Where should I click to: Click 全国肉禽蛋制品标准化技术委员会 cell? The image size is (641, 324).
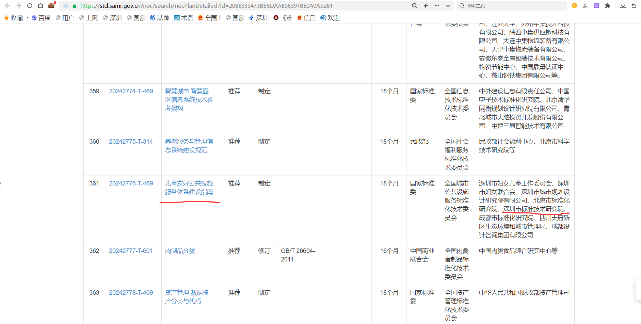(x=457, y=263)
